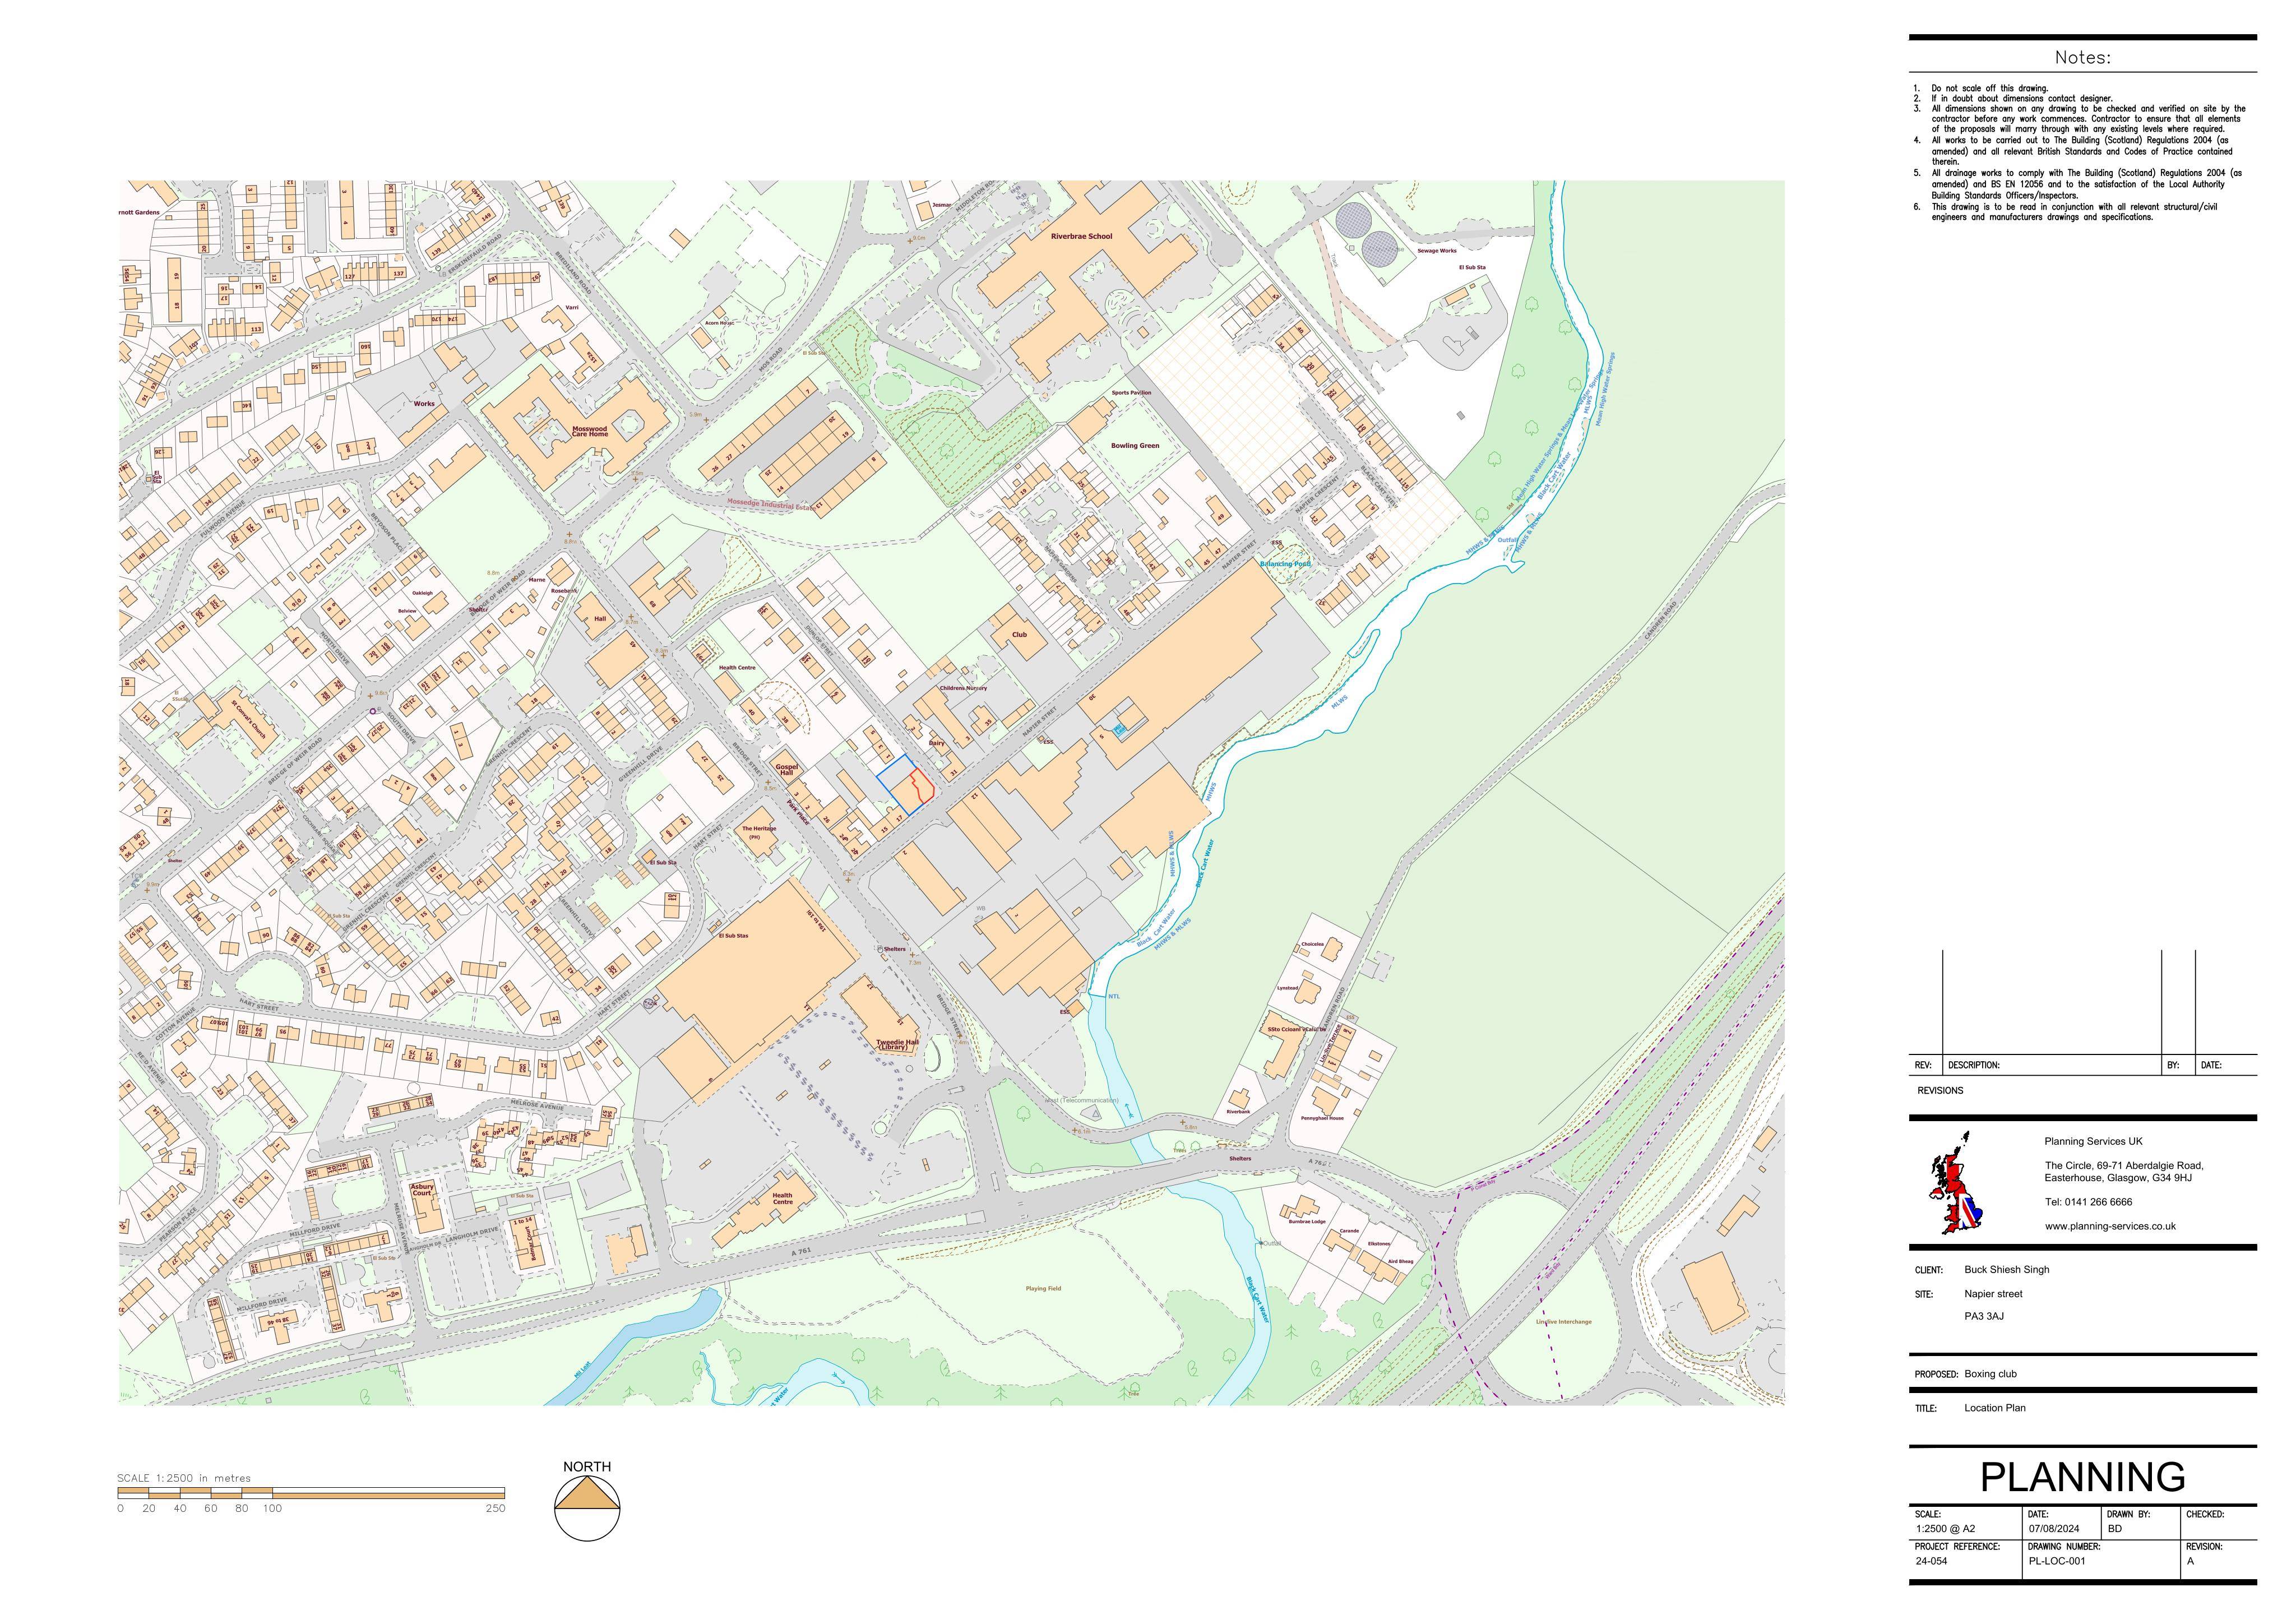Select the Location Plan title text
2296x1624 pixels.
[1995, 1408]
